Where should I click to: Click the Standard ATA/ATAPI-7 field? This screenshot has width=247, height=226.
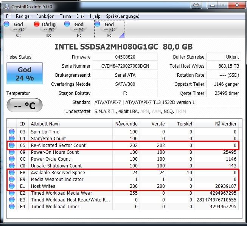pos(167,102)
